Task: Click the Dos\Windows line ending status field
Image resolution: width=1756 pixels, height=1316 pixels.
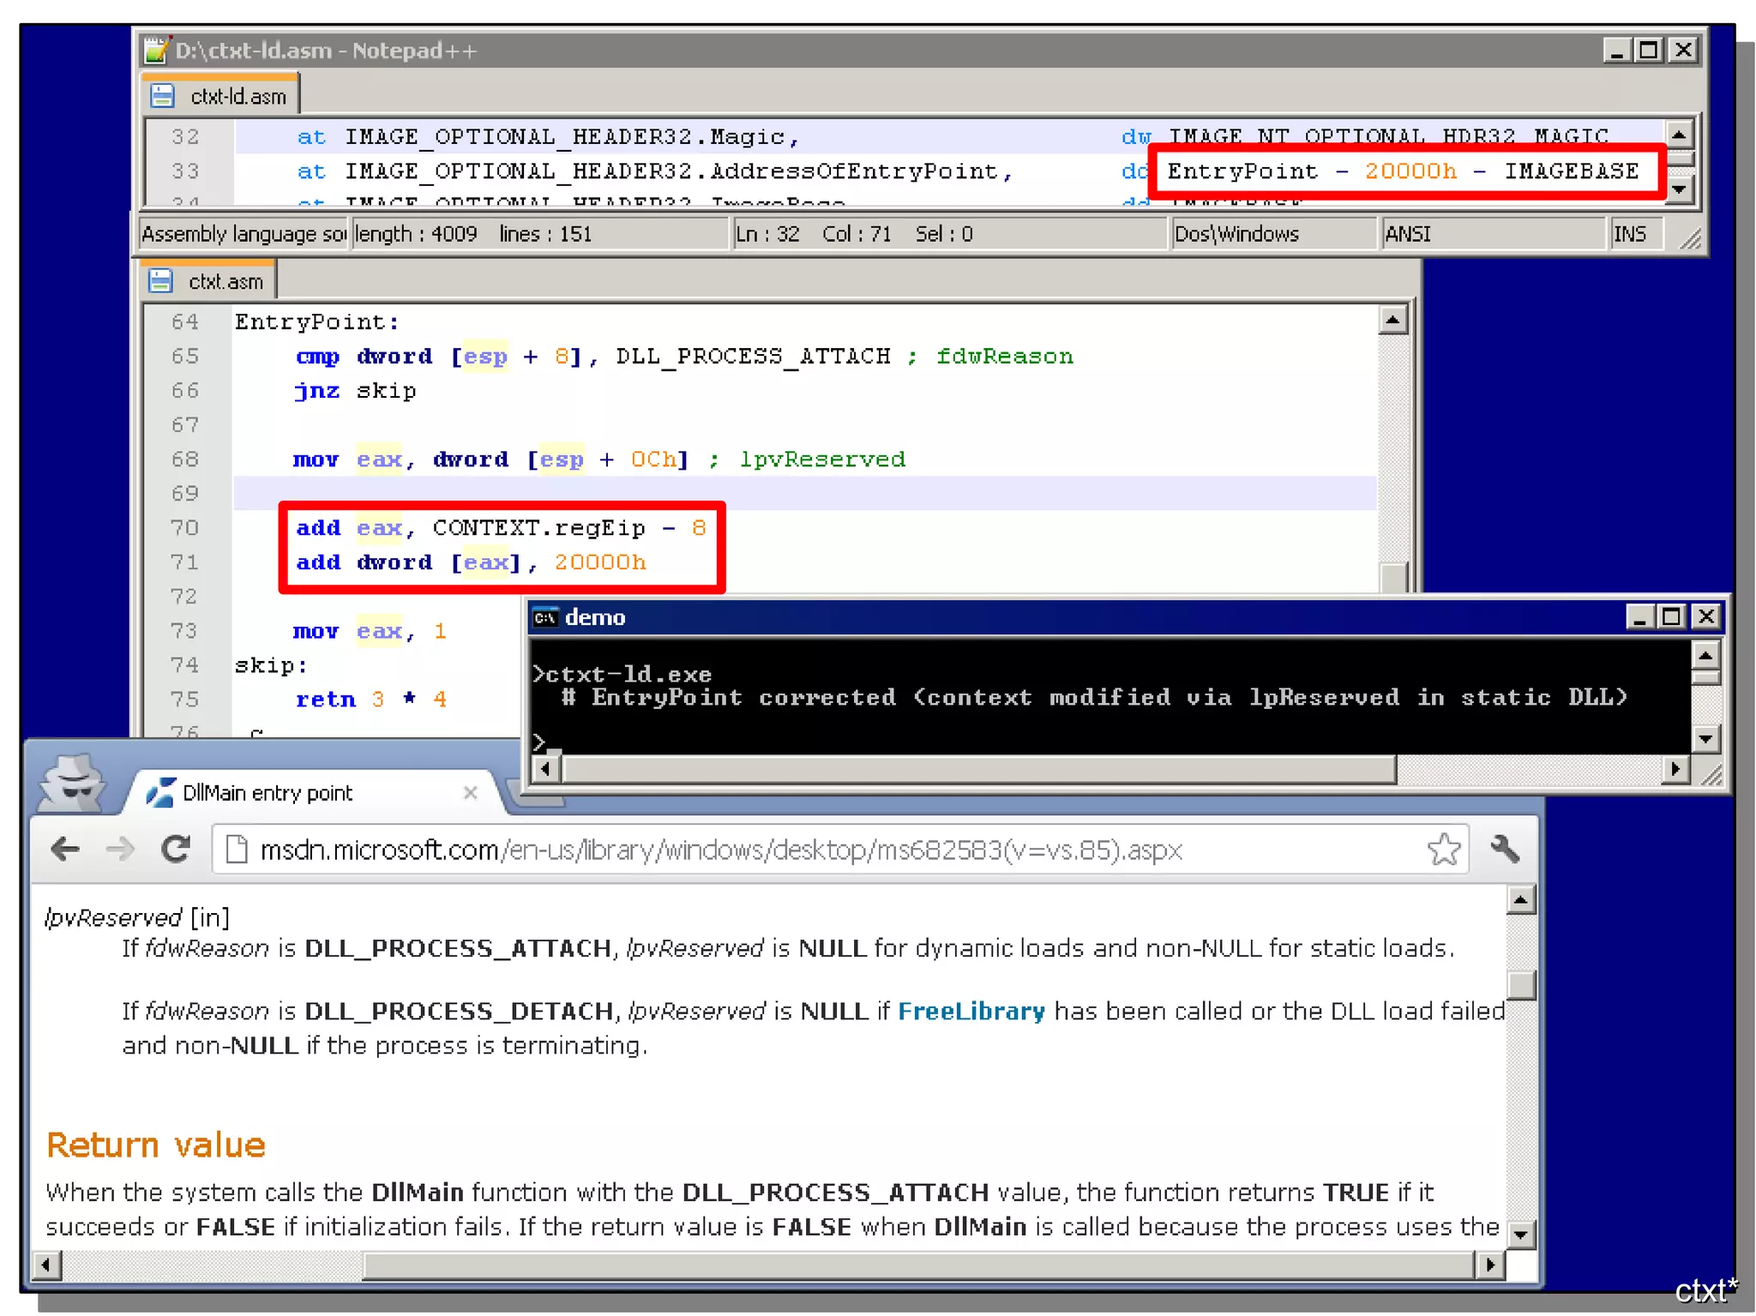Action: [x=1236, y=234]
